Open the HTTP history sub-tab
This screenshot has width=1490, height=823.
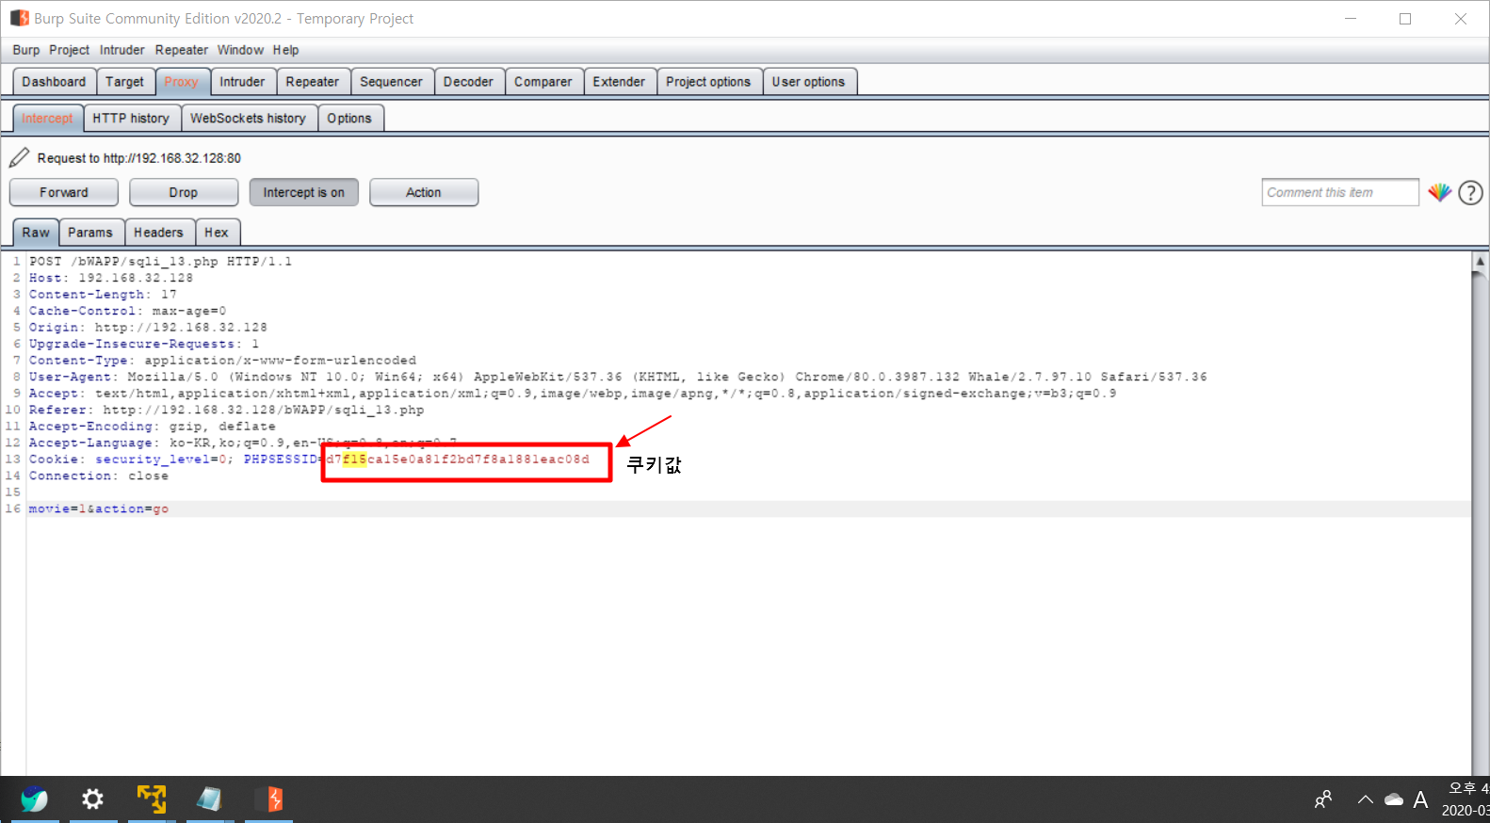point(131,118)
